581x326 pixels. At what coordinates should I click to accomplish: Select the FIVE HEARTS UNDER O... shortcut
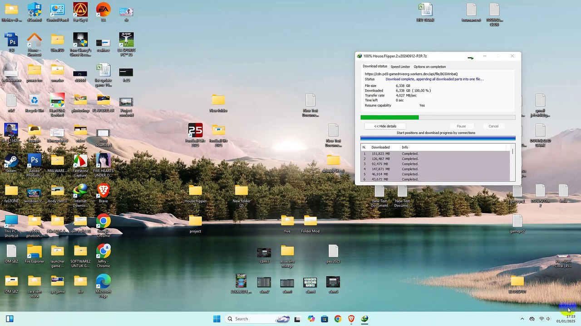coord(103,165)
